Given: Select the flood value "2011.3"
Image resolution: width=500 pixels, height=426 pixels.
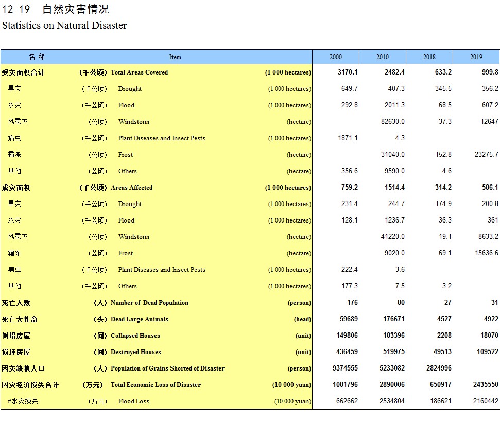Looking at the screenshot, I should 395,105.
